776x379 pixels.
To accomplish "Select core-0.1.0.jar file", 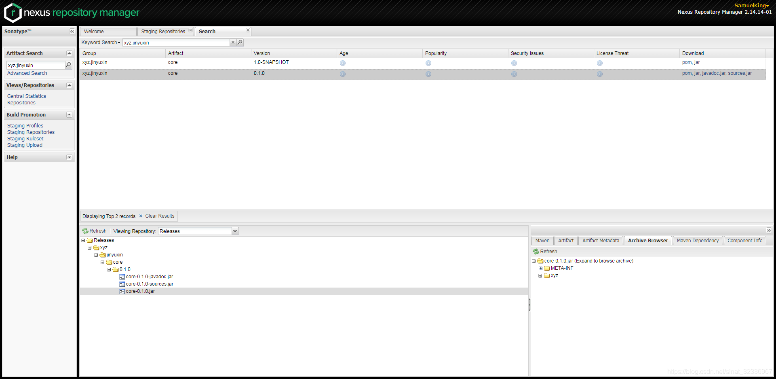I will tap(140, 291).
